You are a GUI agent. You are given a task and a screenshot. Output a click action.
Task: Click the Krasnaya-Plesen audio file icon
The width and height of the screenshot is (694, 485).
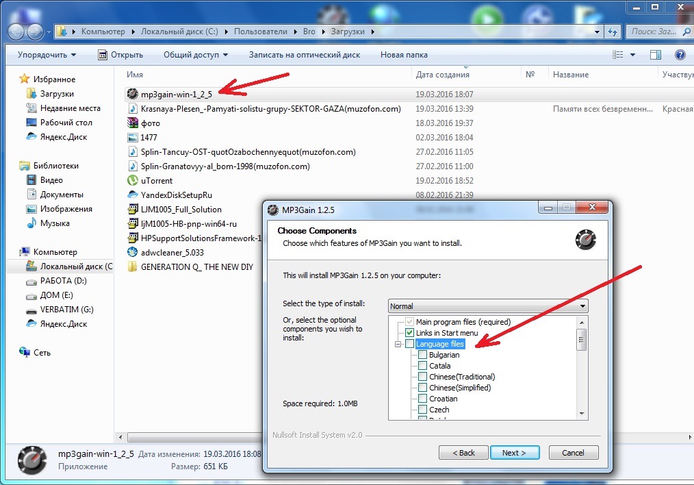[132, 108]
